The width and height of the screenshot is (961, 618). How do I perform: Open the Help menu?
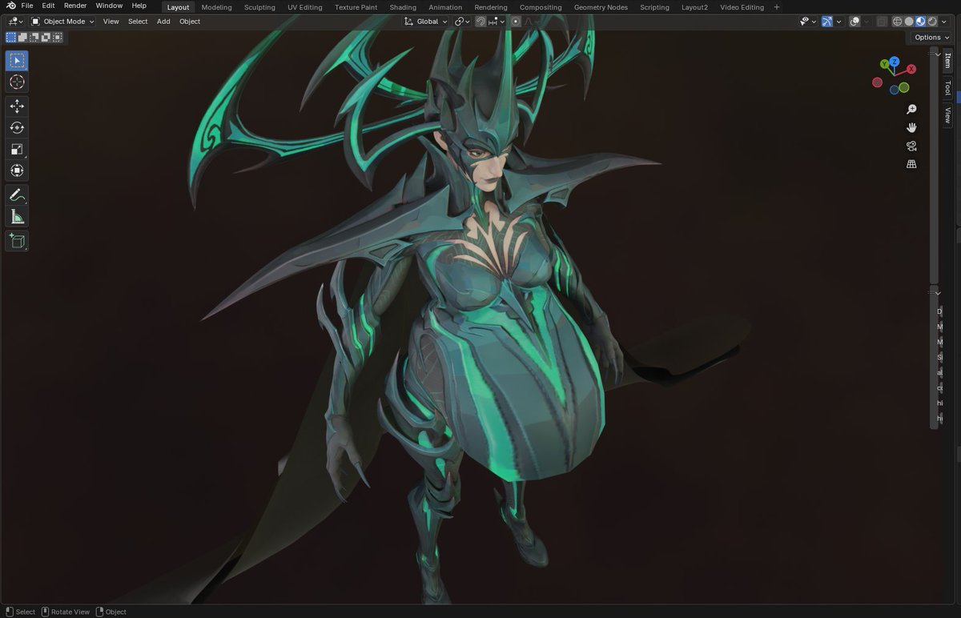[x=139, y=6]
